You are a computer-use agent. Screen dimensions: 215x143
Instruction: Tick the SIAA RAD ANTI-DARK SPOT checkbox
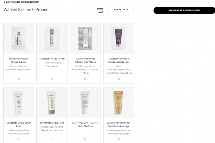click(x=85, y=139)
